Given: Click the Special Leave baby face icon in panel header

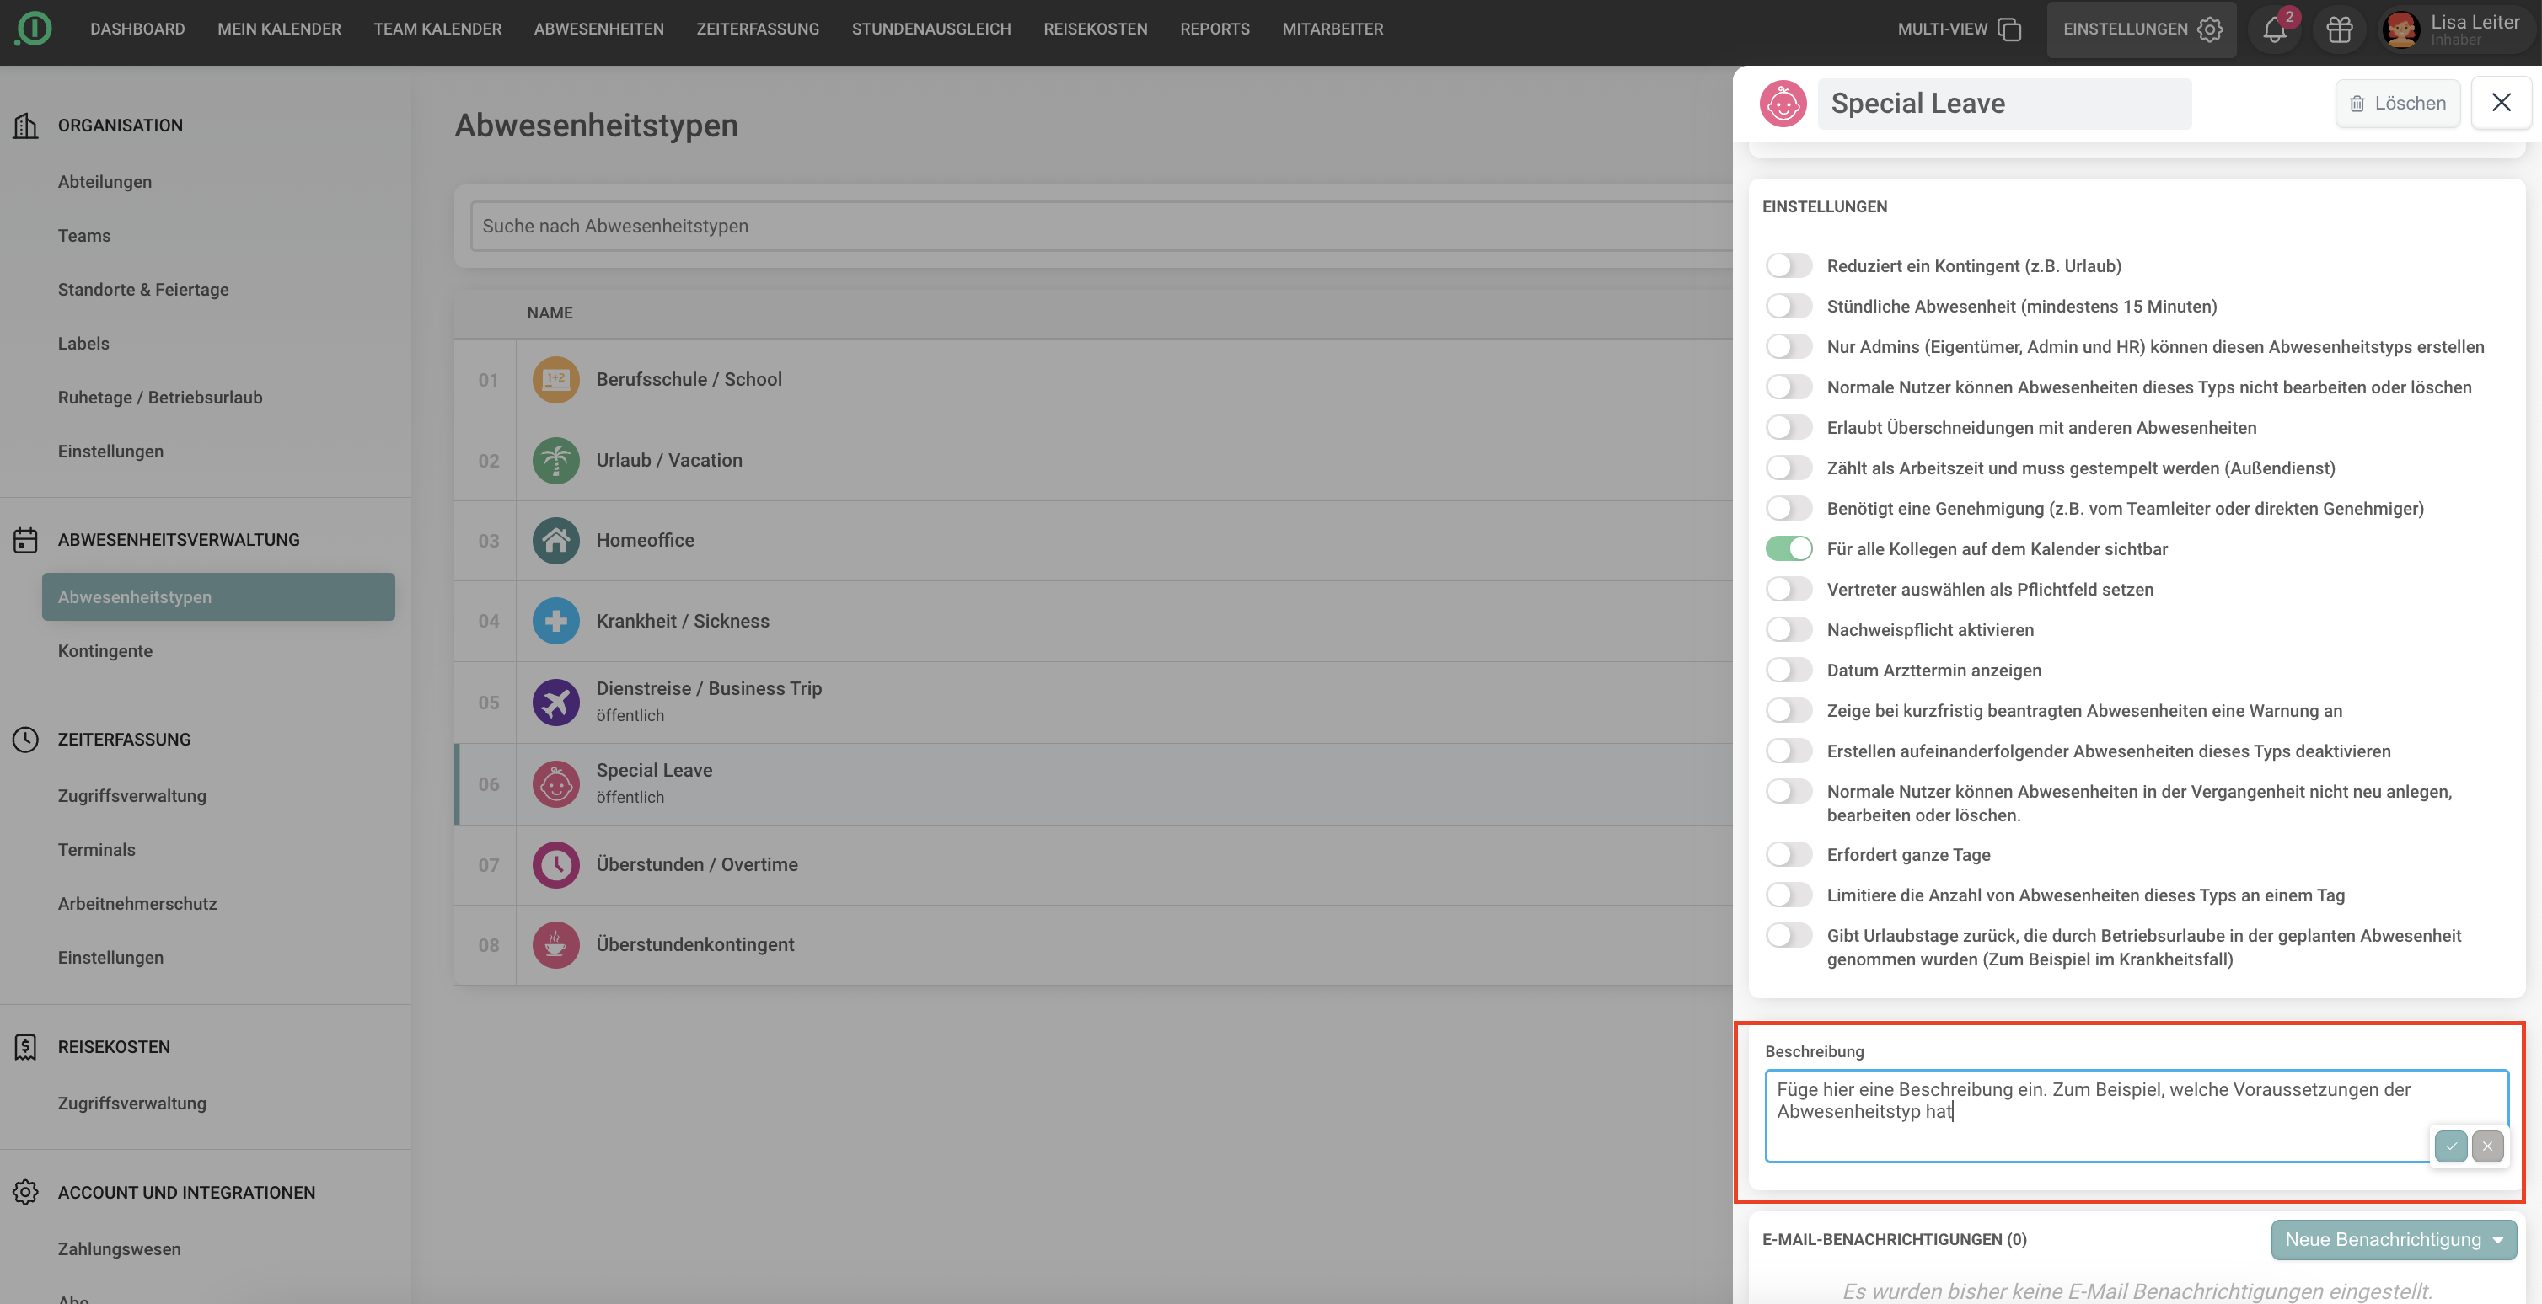Looking at the screenshot, I should [x=1783, y=104].
